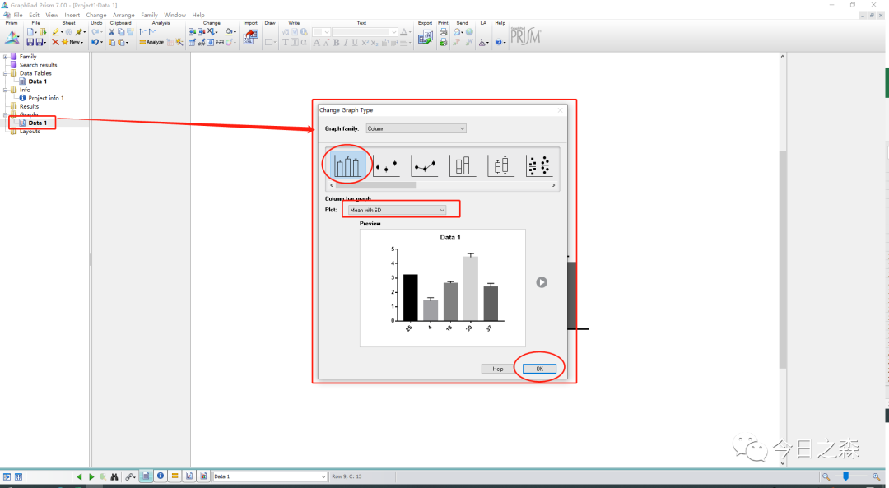Select Layouts folder in navigator

click(x=30, y=132)
